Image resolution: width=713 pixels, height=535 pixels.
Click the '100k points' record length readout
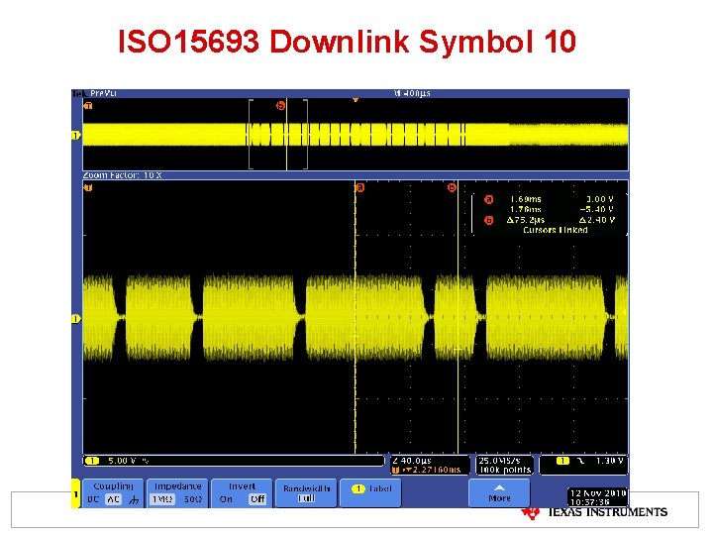(505, 470)
